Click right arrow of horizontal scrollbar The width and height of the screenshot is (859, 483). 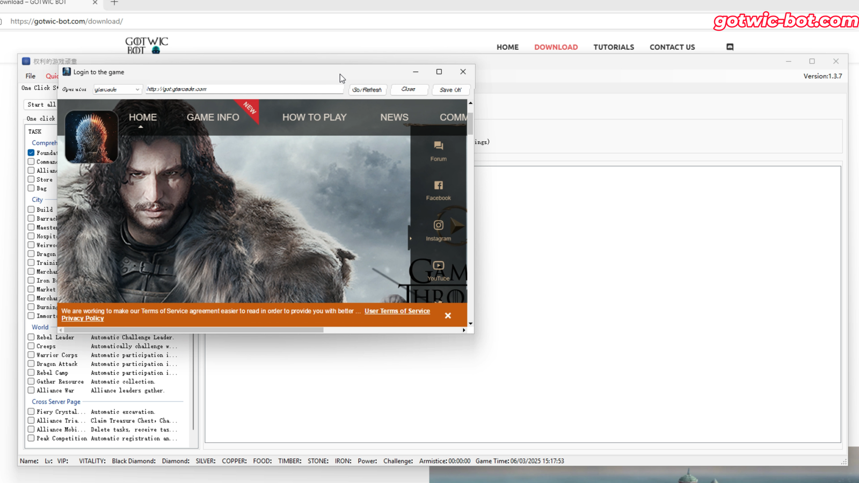click(x=464, y=330)
